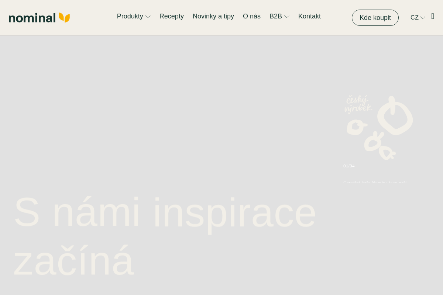Image resolution: width=443 pixels, height=295 pixels.
Task: Expand the Produkty chevron arrow
Action: coord(148,17)
